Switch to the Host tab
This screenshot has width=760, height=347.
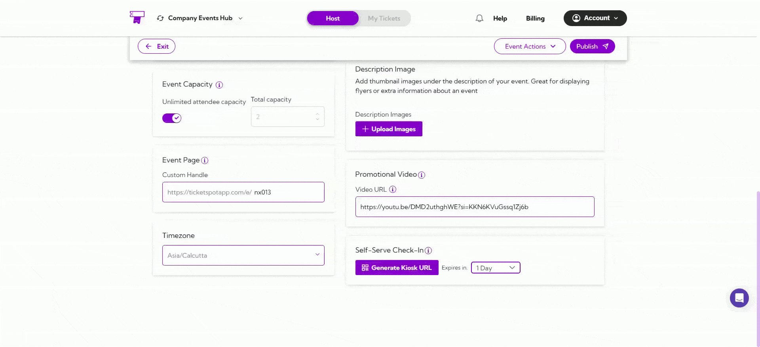point(332,18)
